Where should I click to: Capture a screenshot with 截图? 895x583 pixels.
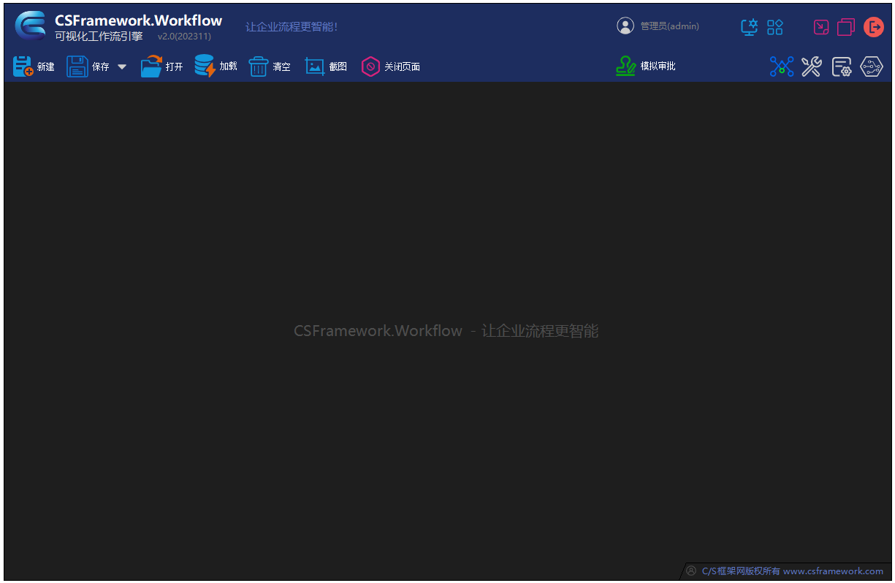pyautogui.click(x=326, y=66)
